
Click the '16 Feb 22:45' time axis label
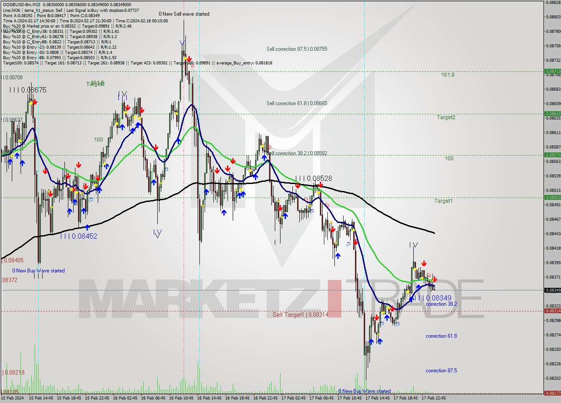point(265,398)
